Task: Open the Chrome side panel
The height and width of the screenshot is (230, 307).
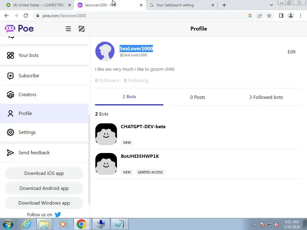Action: [281, 16]
